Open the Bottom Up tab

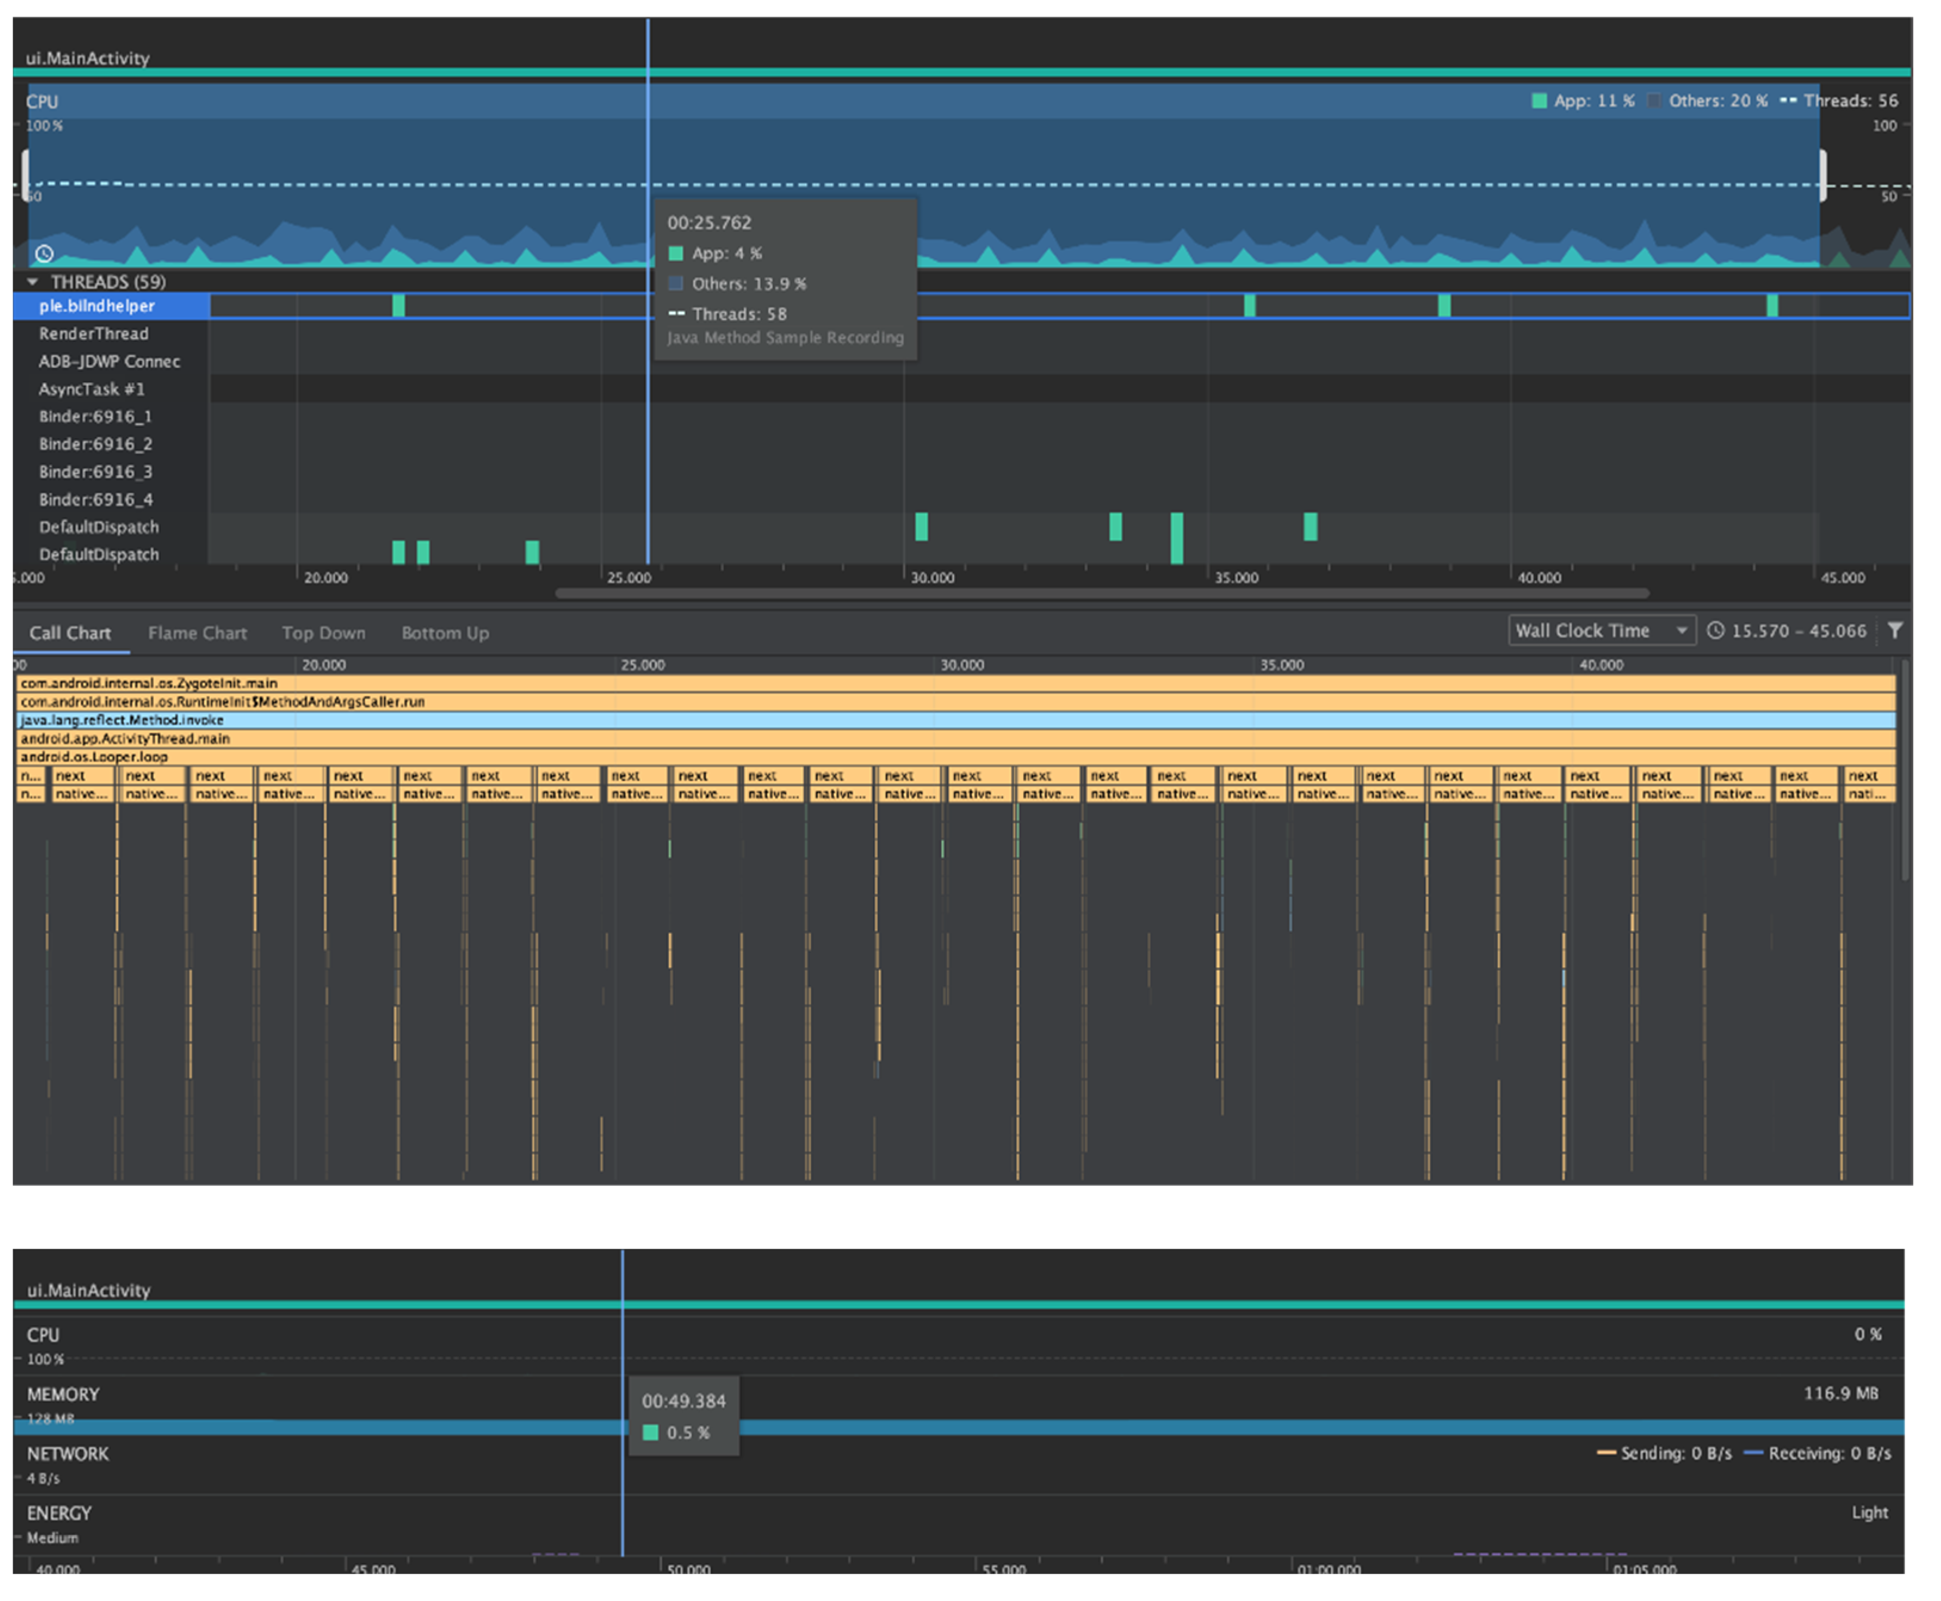coord(444,634)
